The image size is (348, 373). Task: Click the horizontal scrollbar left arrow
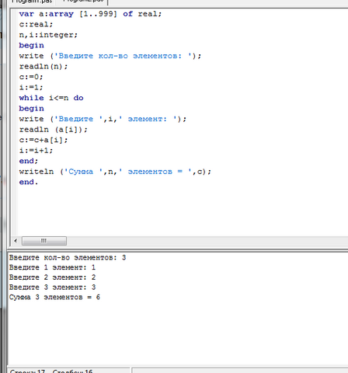coord(16,241)
